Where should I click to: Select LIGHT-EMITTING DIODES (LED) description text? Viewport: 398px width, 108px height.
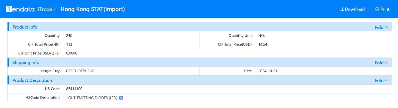click(x=91, y=98)
